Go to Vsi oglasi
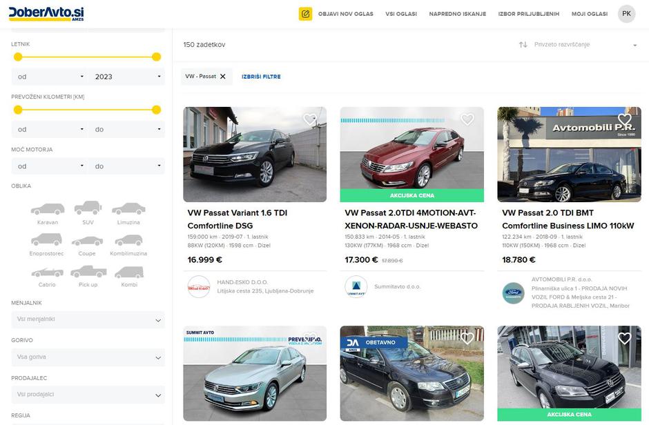 [401, 14]
